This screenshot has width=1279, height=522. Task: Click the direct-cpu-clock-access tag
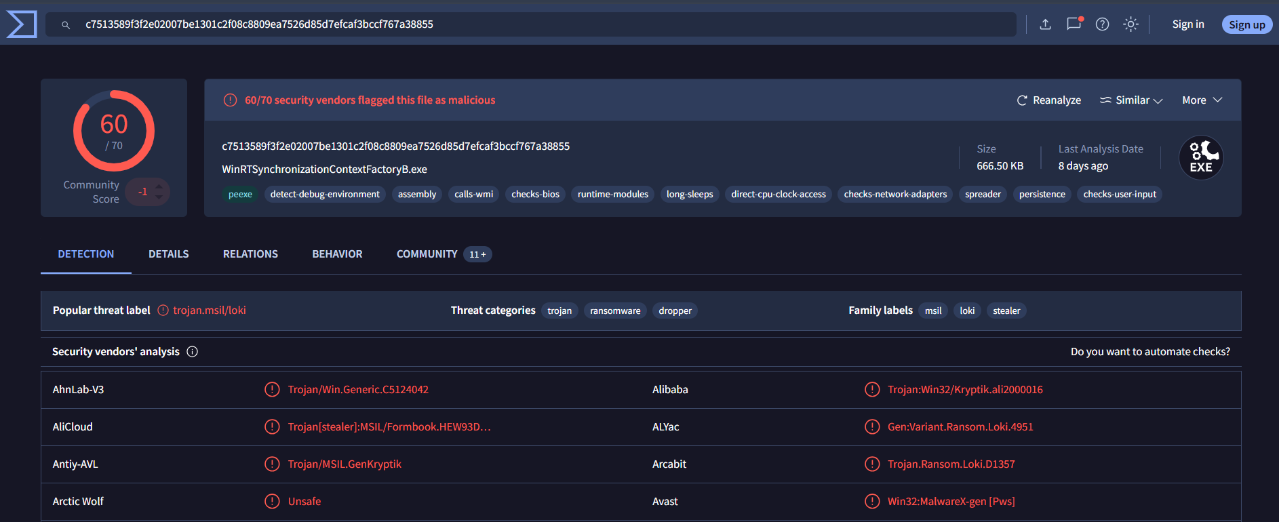[779, 195]
